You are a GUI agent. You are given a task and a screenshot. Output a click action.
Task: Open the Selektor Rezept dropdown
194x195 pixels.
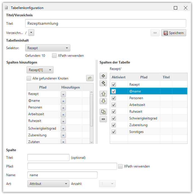48,48
